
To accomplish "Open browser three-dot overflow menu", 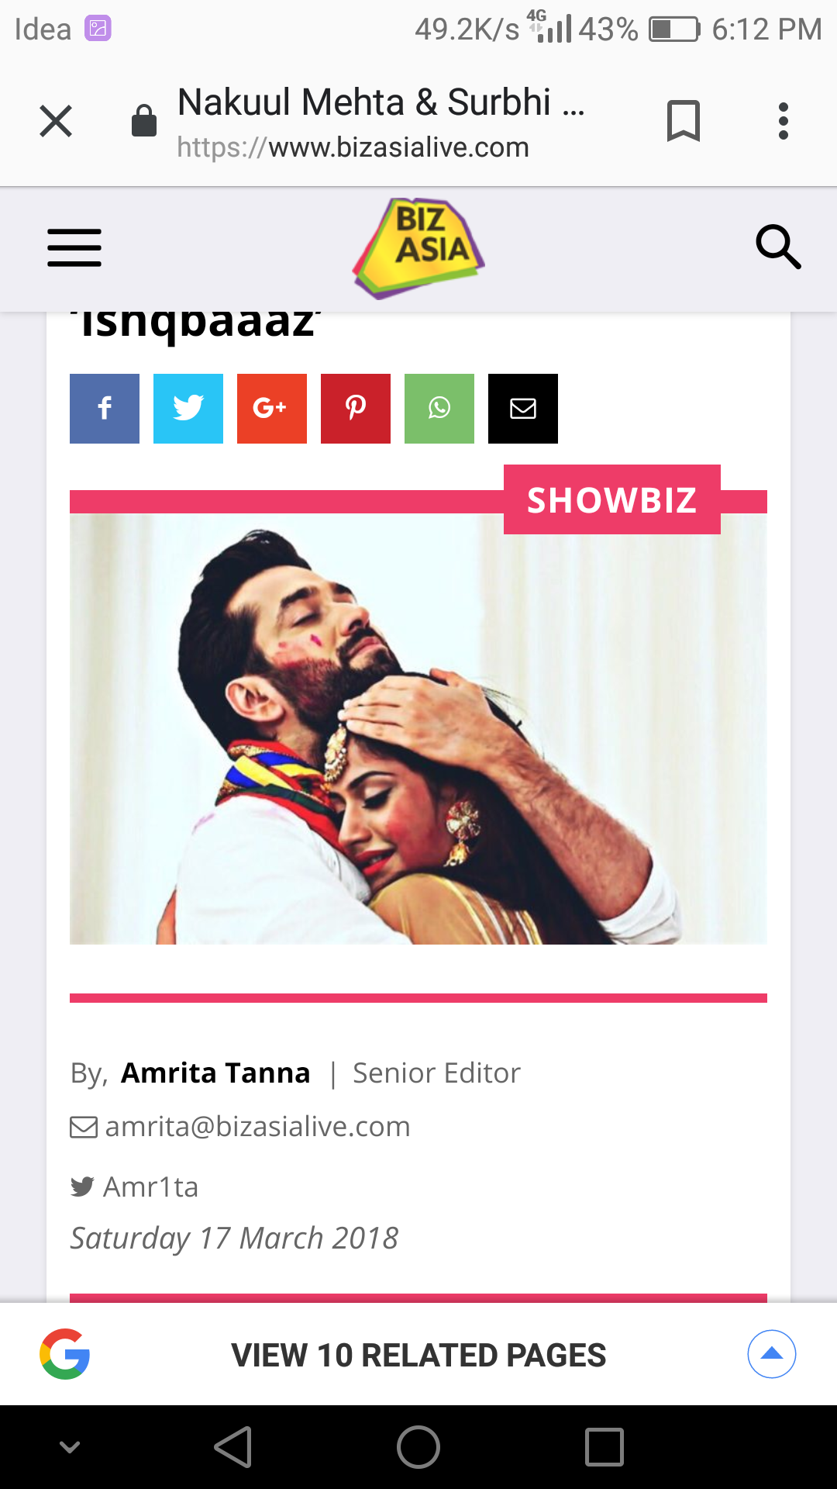I will point(784,121).
